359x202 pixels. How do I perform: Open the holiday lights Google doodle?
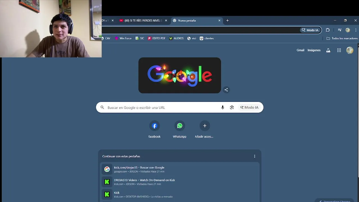179,75
